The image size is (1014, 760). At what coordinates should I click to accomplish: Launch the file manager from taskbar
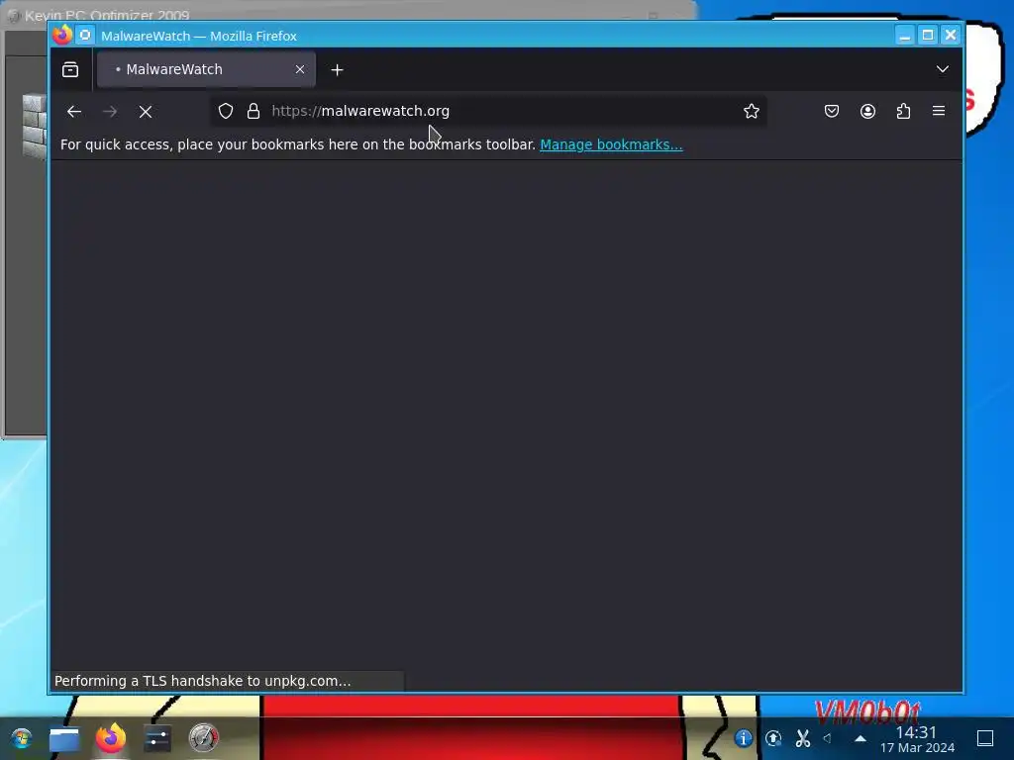[x=64, y=739]
